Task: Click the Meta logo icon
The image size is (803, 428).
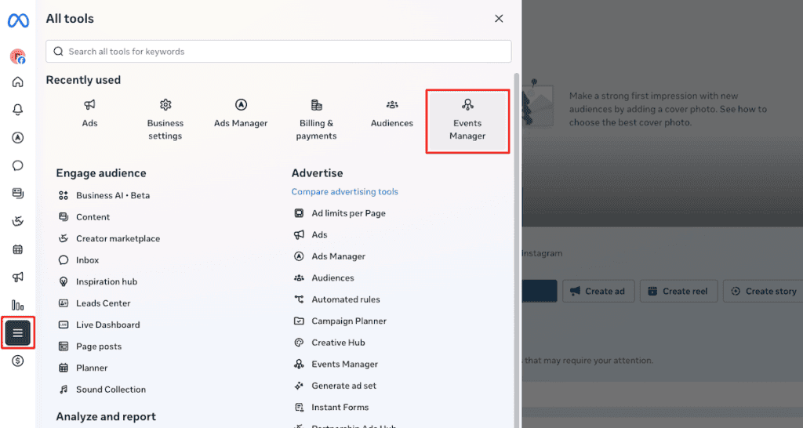Action: point(18,20)
